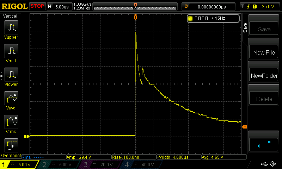The image size is (282, 169).
Task: Select New File in the Save menu
Action: pos(264,52)
